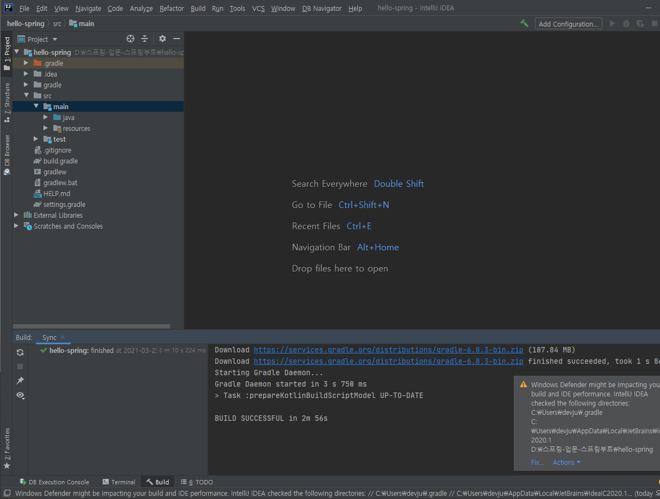Expand the .idea folder arrow
The image size is (660, 499).
pyautogui.click(x=26, y=74)
